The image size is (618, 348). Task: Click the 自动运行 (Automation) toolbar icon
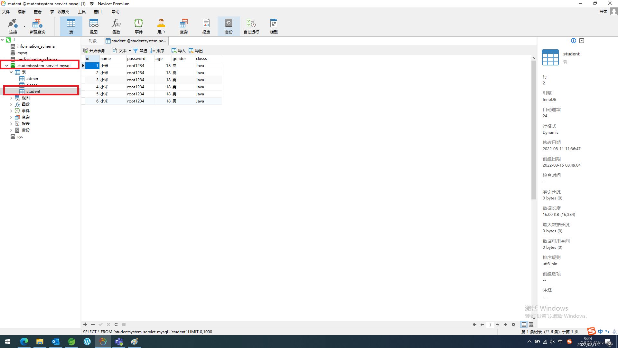pos(251,26)
